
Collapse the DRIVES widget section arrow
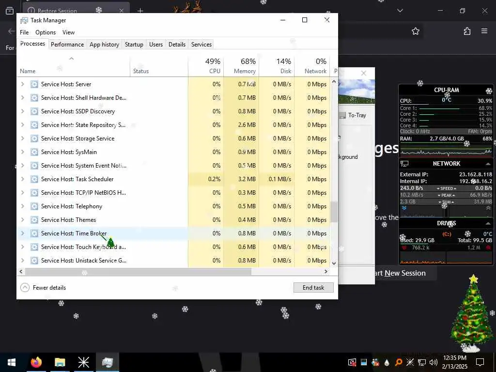(488, 223)
